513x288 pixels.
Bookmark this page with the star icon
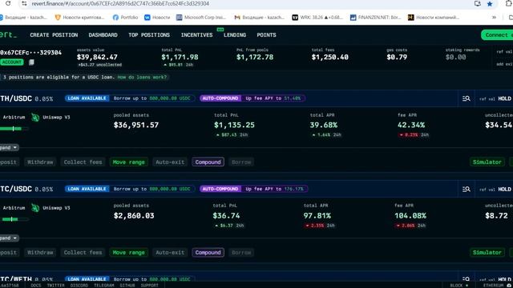pyautogui.click(x=490, y=4)
